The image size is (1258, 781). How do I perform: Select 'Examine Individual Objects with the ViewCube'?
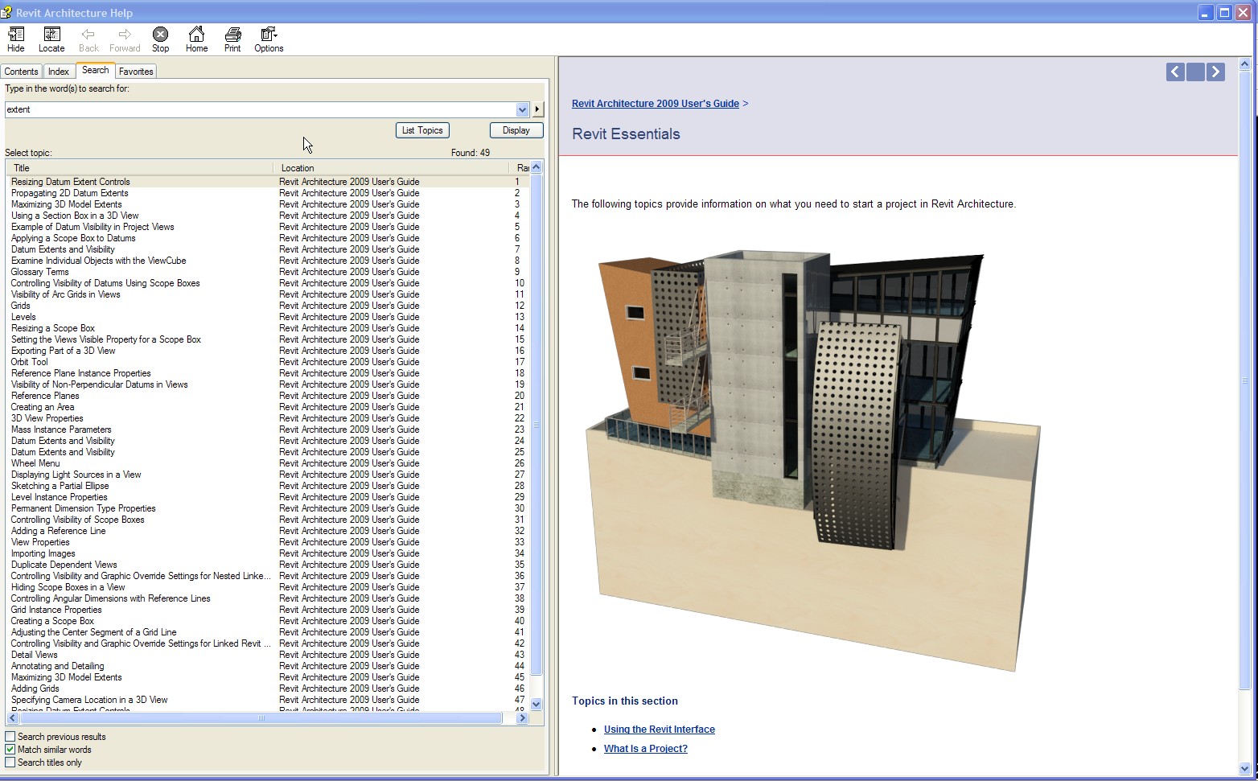269,261
